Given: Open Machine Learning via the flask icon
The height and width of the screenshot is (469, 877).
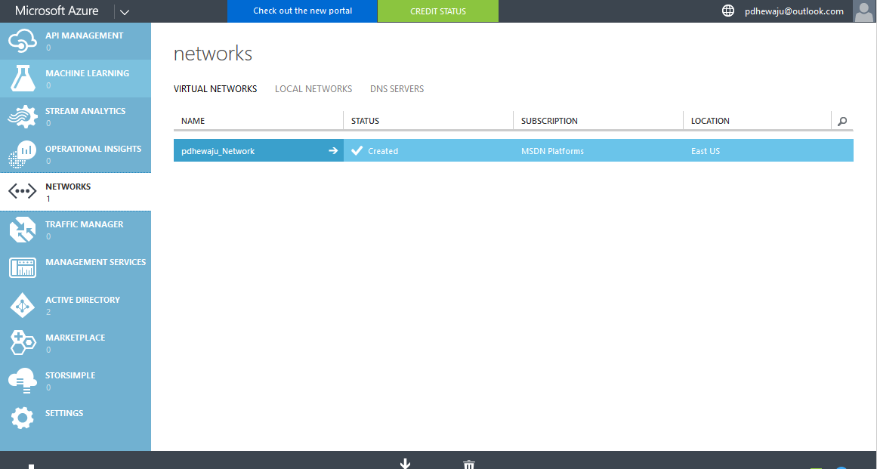Looking at the screenshot, I should point(23,79).
